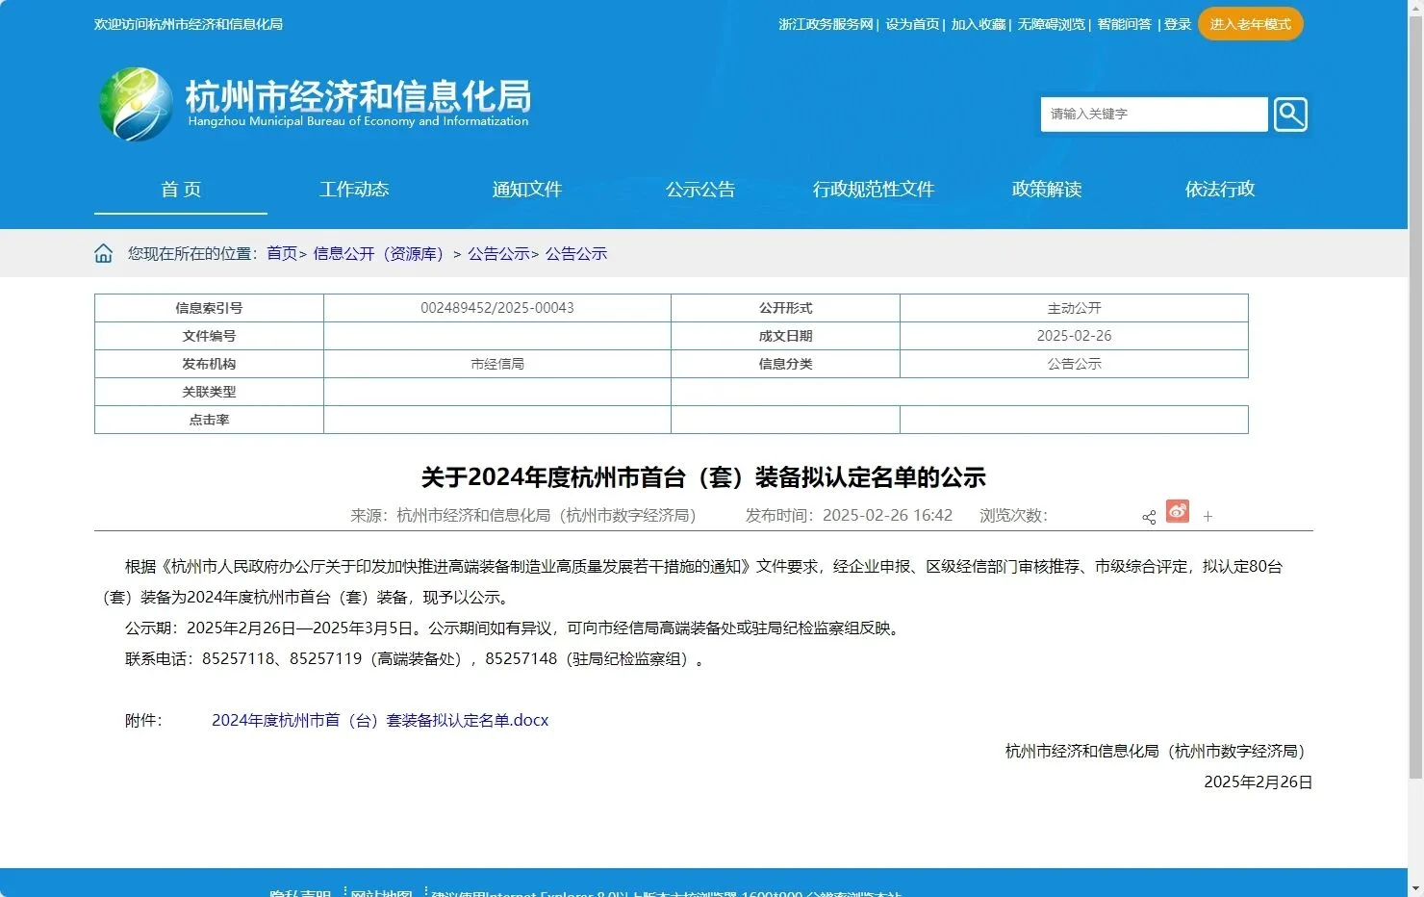1424x897 pixels.
Task: Go to 通知文件 section
Action: pos(527,190)
